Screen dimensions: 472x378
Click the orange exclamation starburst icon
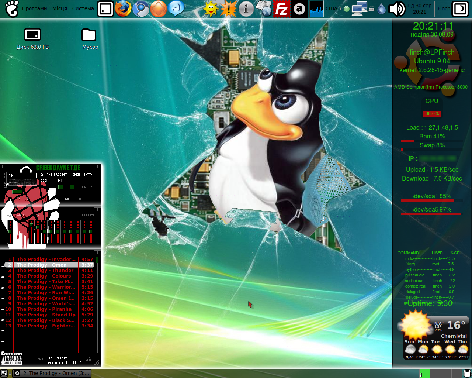point(228,9)
